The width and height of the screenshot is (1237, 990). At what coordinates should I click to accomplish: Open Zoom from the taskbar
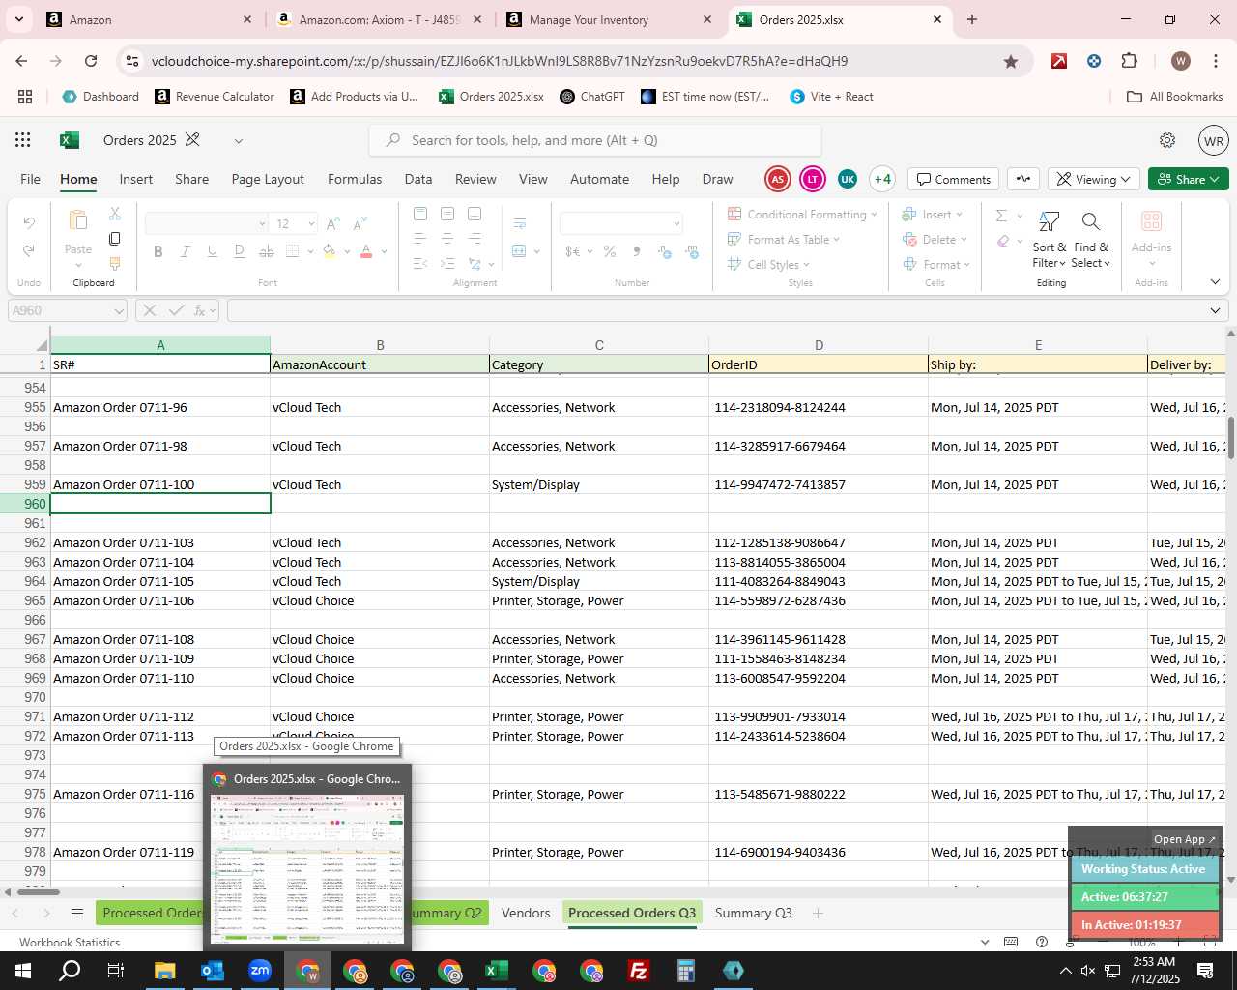point(260,971)
